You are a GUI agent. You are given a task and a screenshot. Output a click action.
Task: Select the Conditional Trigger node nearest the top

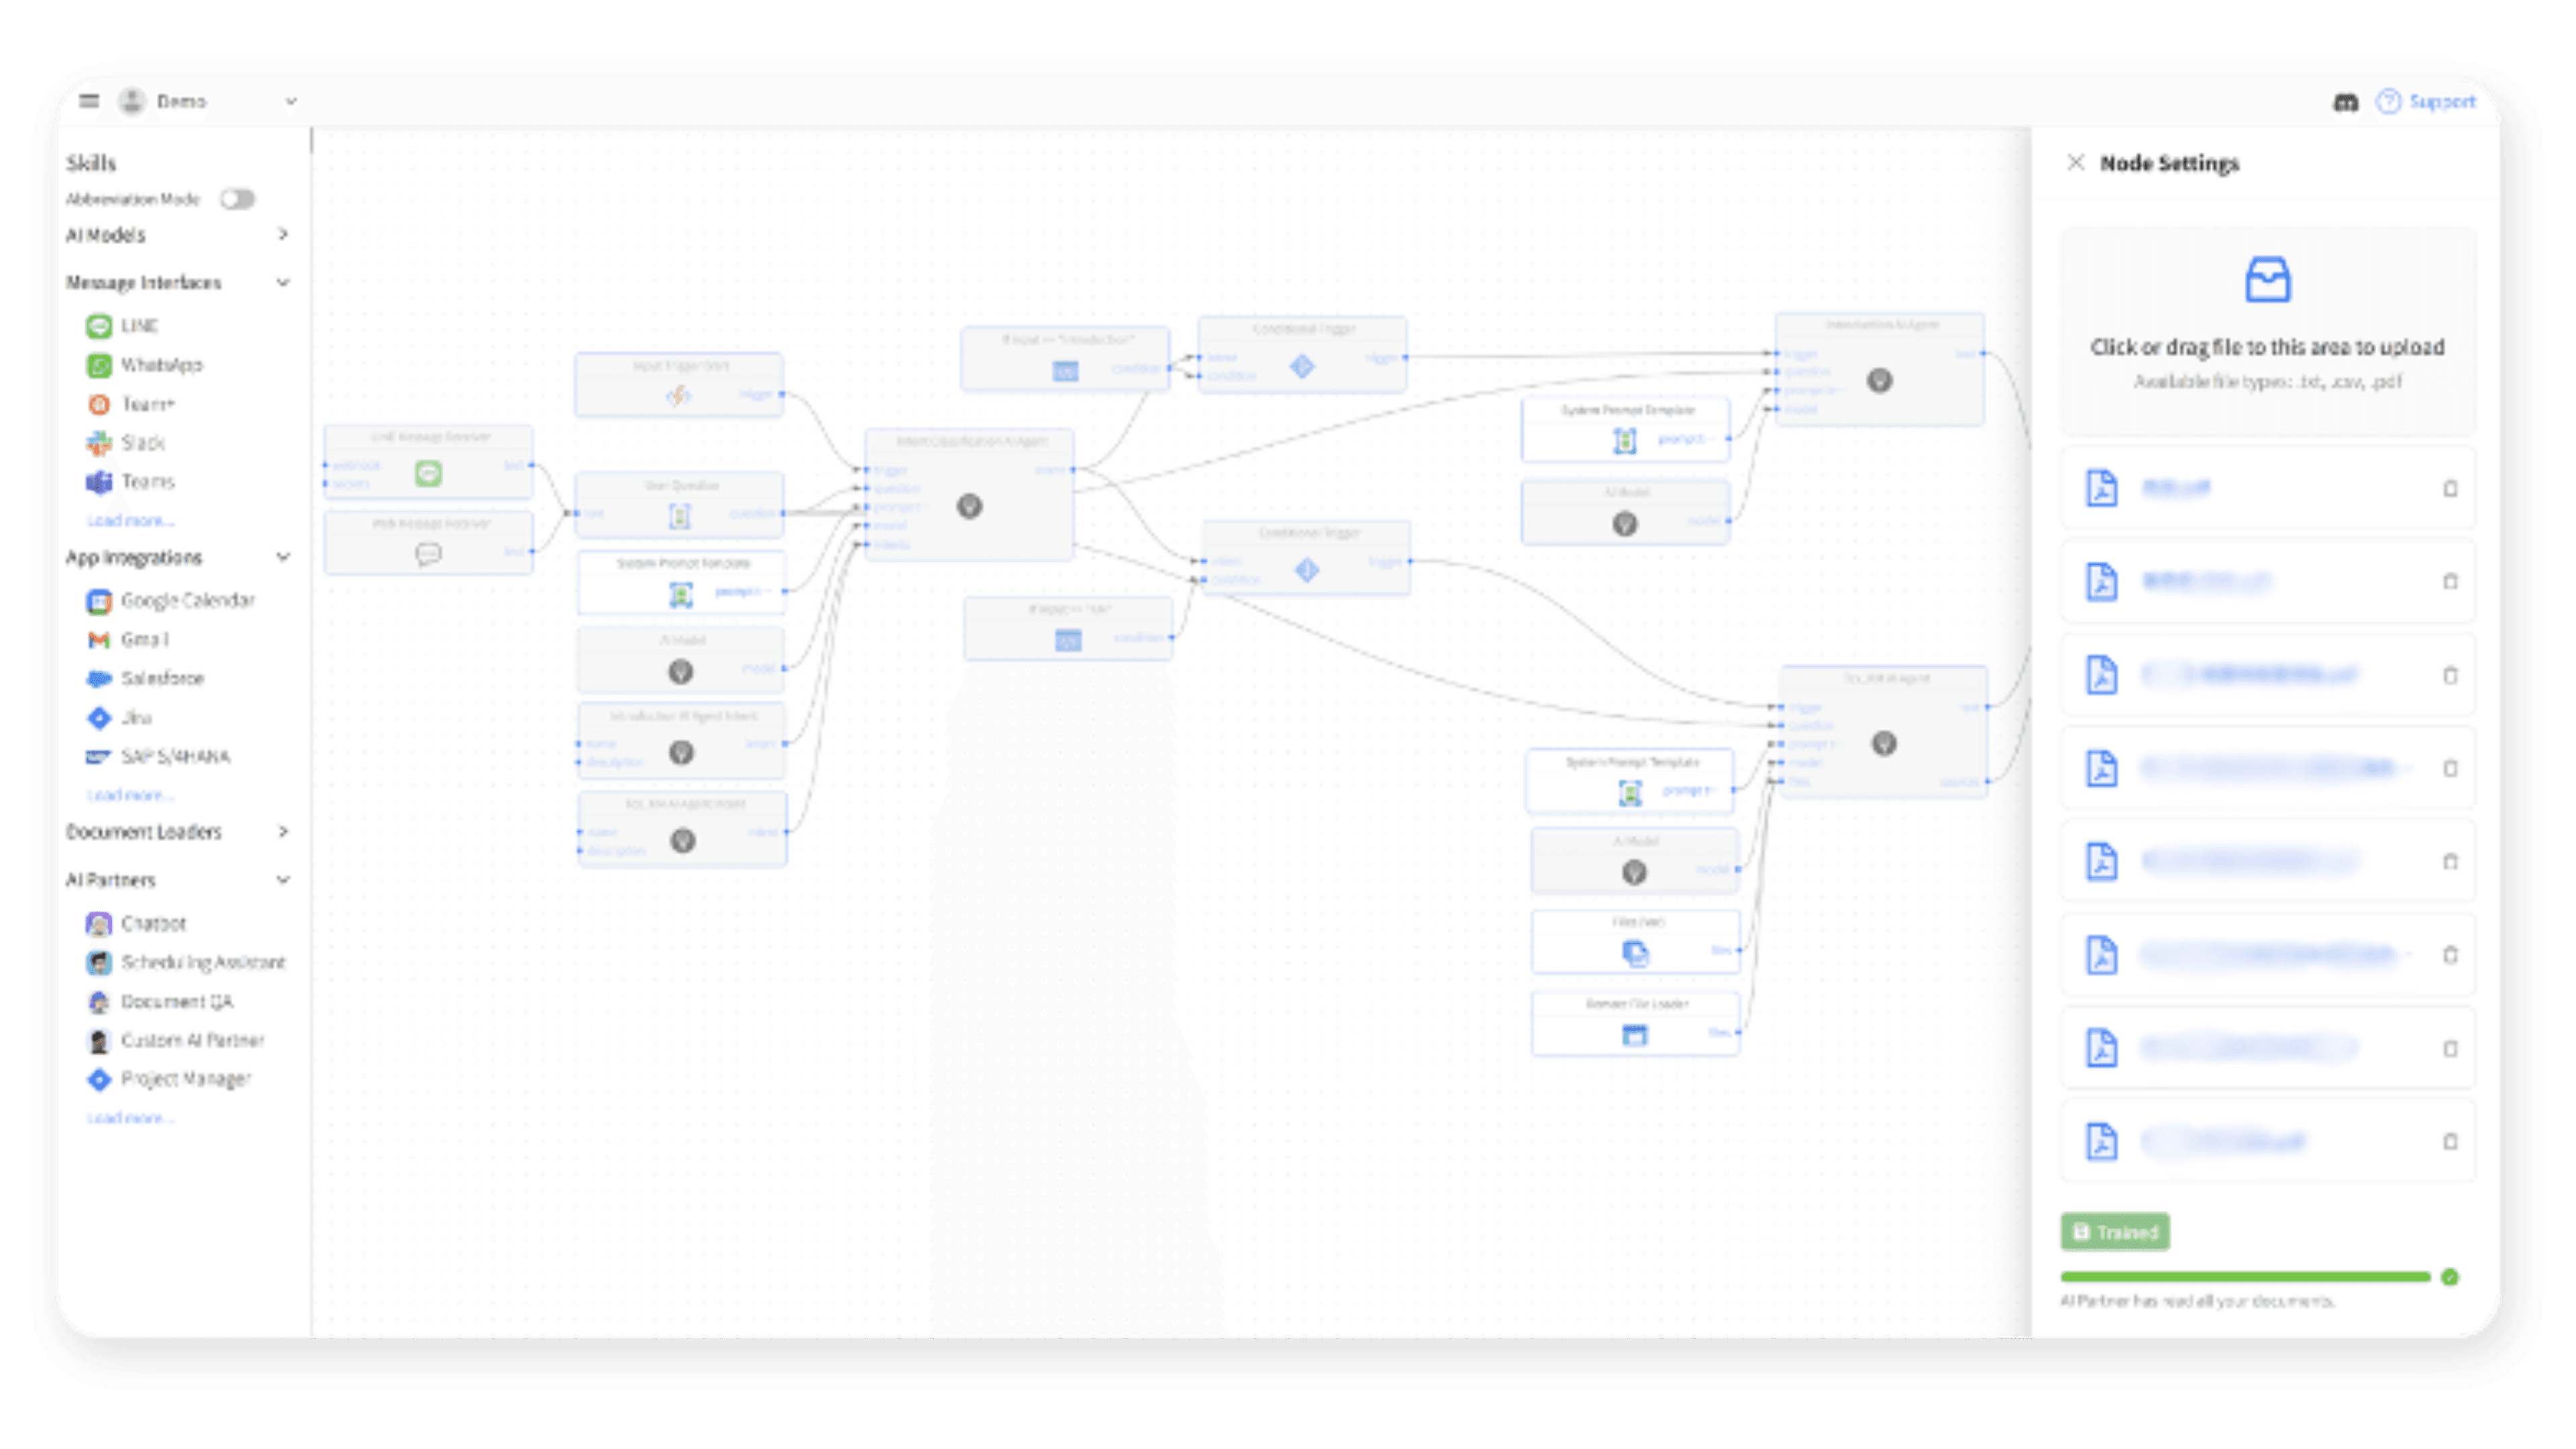1303,356
